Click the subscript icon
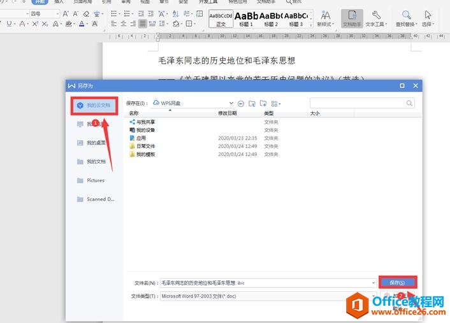The height and width of the screenshot is (323, 450). 45,24
